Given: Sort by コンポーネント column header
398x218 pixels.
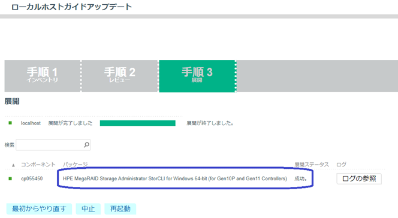Looking at the screenshot, I should point(38,165).
